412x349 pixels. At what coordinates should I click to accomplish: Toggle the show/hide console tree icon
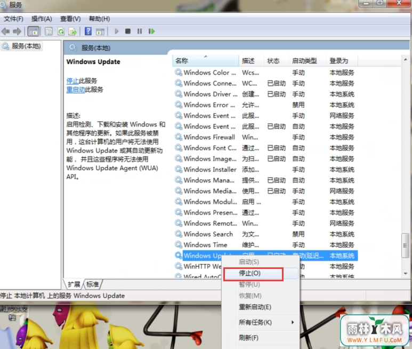(34, 31)
